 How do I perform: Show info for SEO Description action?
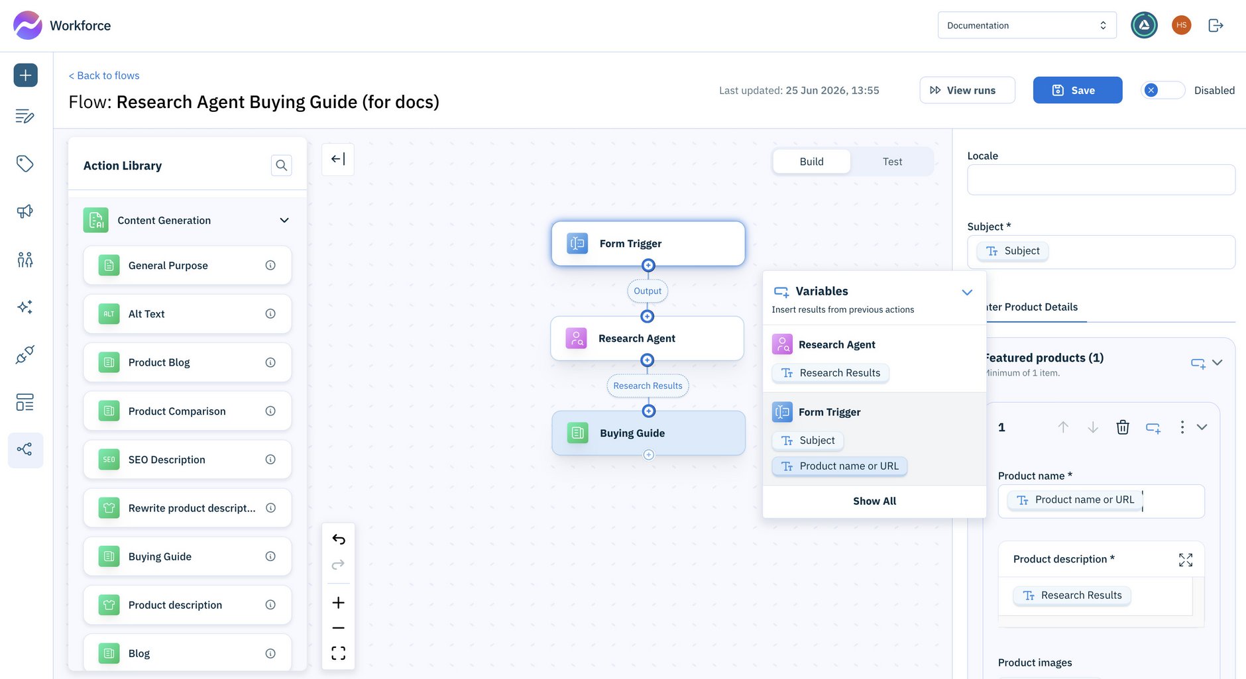tap(270, 459)
